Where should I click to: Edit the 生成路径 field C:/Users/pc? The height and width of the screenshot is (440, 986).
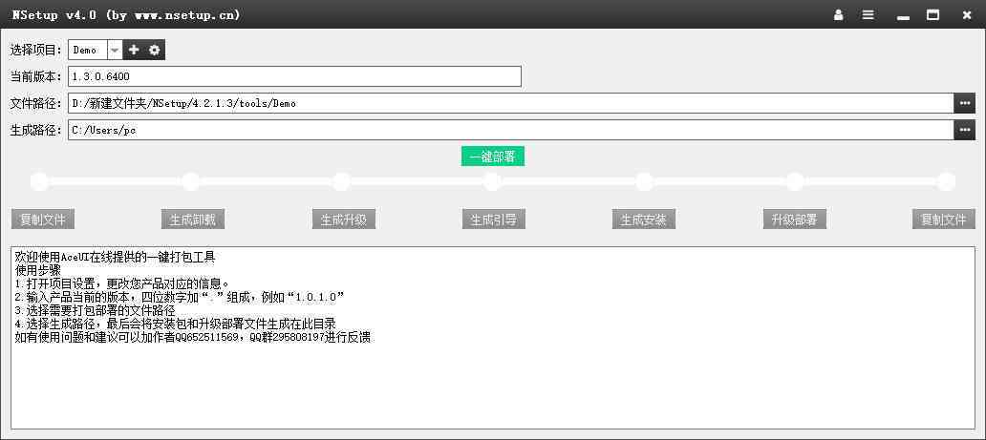click(510, 130)
